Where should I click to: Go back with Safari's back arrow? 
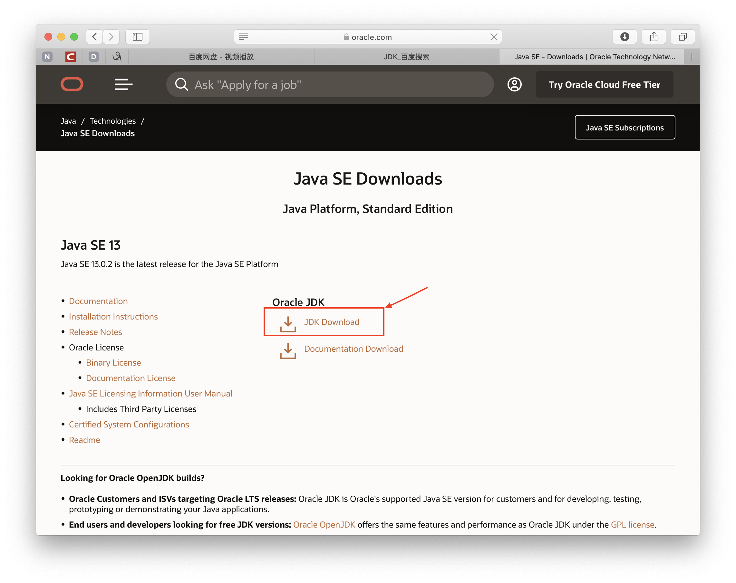click(94, 36)
